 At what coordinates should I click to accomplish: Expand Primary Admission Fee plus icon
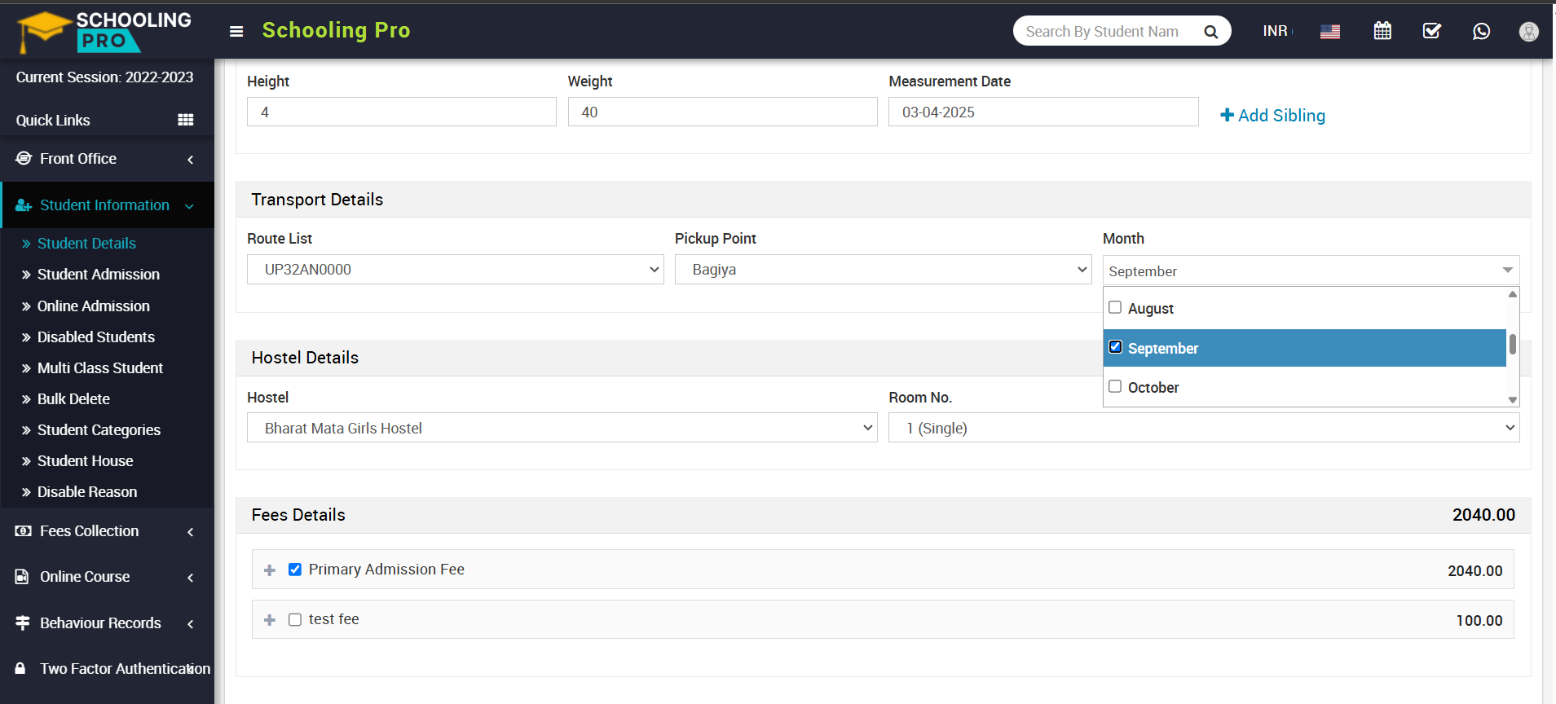tap(270, 570)
